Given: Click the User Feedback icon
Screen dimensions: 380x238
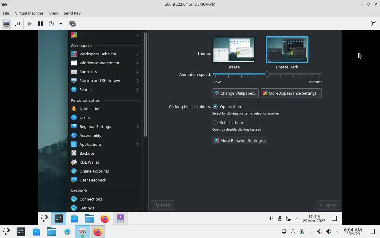Looking at the screenshot, I should [x=74, y=180].
